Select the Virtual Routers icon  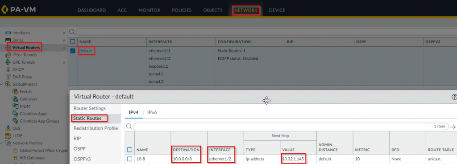8,47
